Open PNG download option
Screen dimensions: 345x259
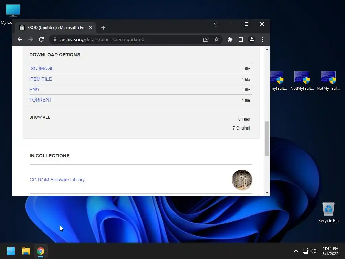click(34, 89)
